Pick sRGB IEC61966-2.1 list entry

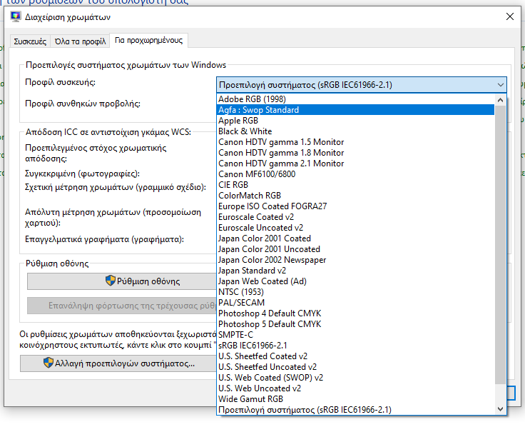point(356,346)
